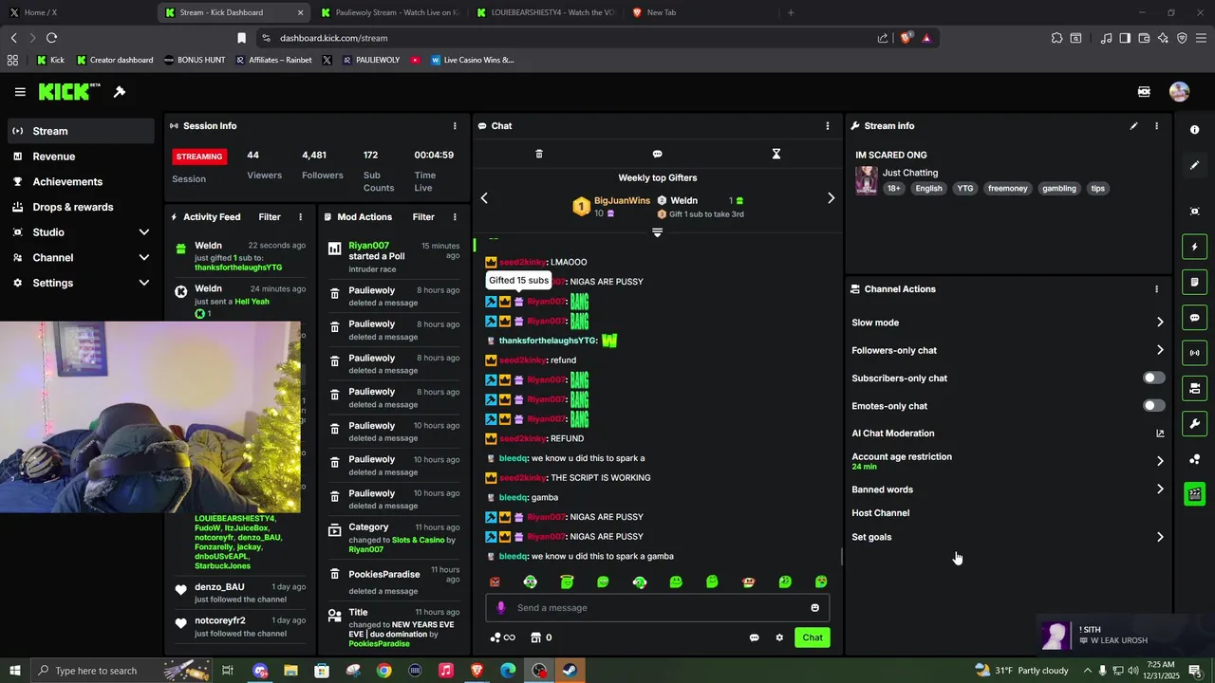This screenshot has height=683, width=1215.
Task: Open the Channel Actions three-dot menu
Action: (x=1156, y=289)
